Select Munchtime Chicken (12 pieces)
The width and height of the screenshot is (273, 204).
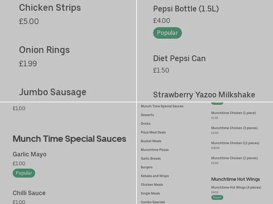tap(235, 143)
